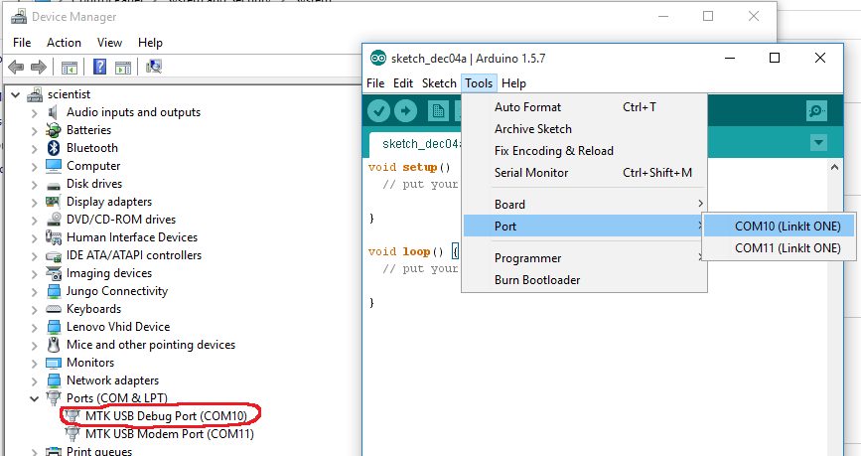The image size is (861, 456).
Task: Click the DVD/CD-ROM drives disc icon
Action: 54,220
